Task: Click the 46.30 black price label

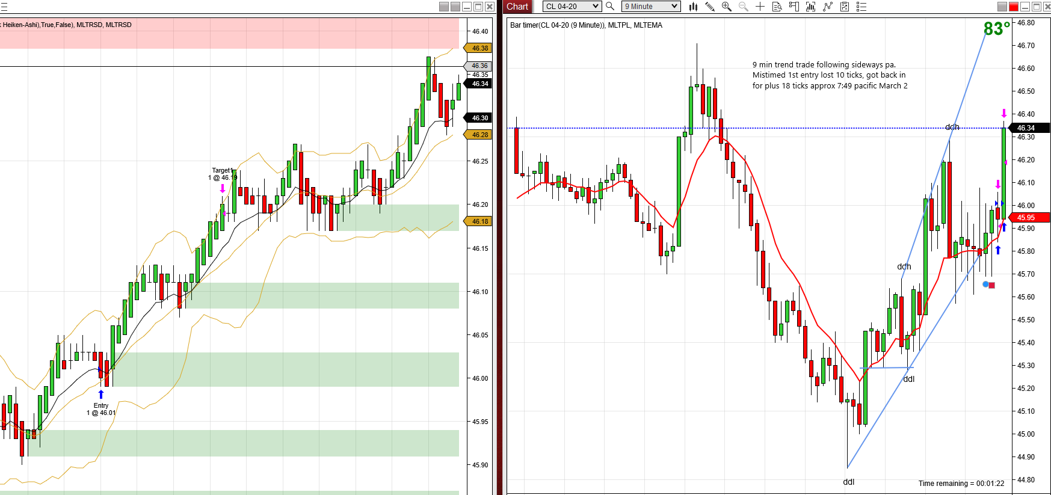Action: coord(478,118)
